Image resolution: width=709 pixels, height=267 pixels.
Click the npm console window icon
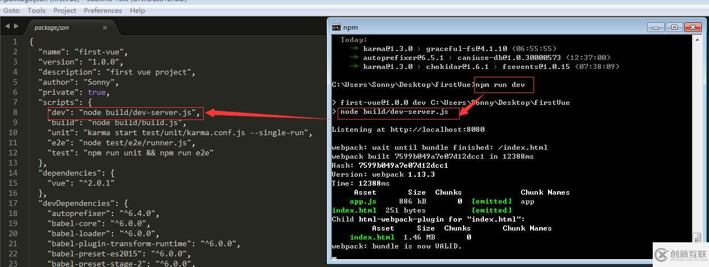coord(336,27)
